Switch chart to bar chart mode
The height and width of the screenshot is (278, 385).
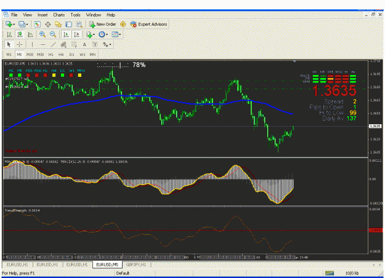point(9,34)
